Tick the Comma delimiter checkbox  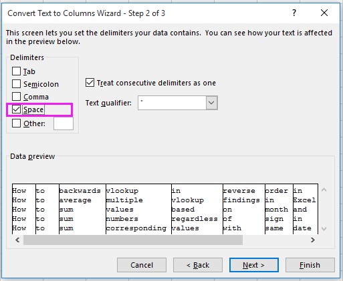[16, 97]
